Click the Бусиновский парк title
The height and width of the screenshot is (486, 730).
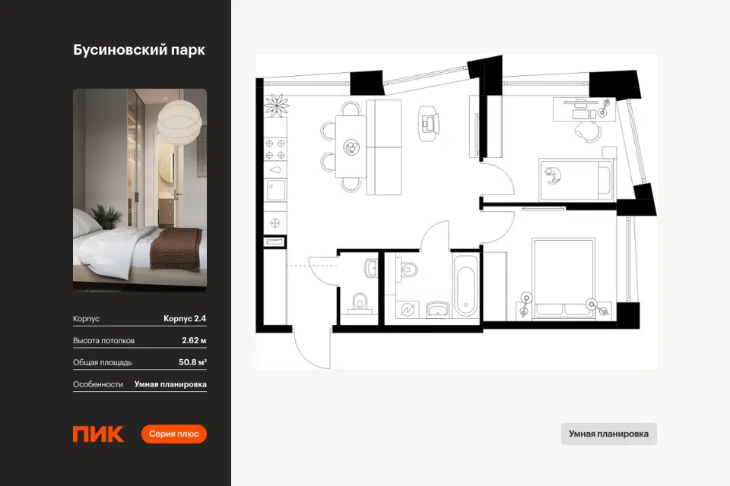[x=138, y=50]
